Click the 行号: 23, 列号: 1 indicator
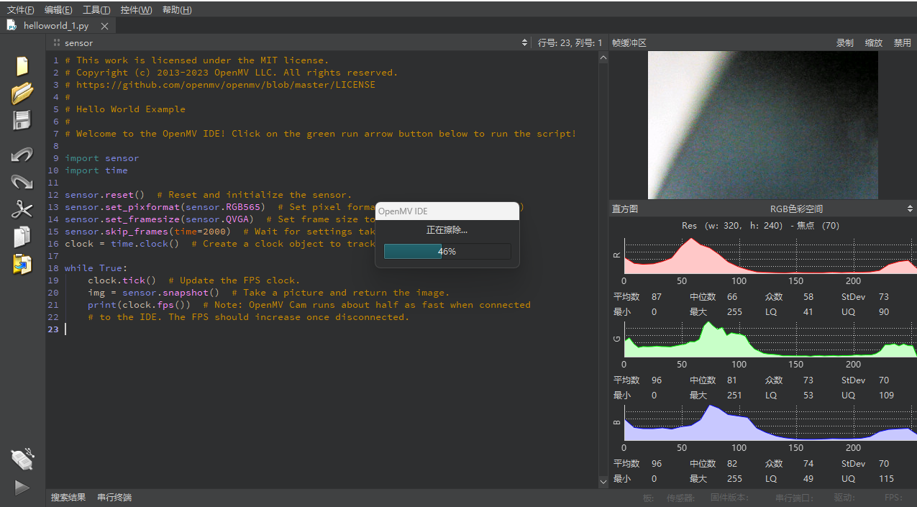This screenshot has width=917, height=507. (x=570, y=43)
